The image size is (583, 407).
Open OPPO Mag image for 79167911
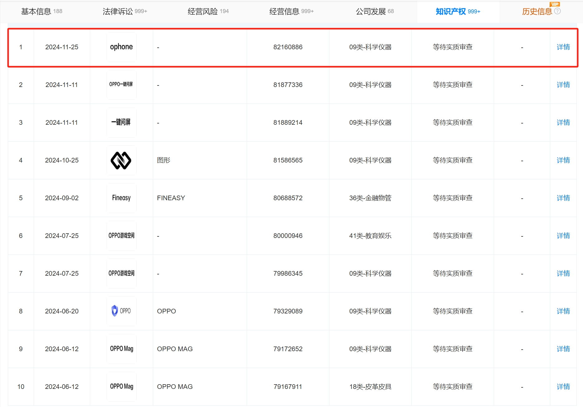click(x=121, y=387)
